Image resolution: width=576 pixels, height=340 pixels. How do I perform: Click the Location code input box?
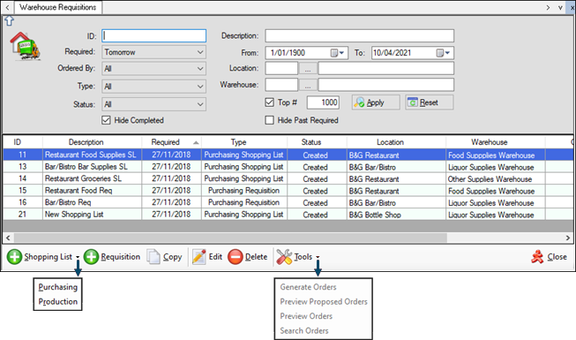pos(281,69)
